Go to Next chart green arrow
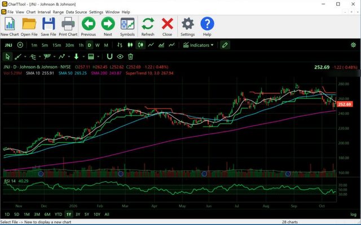 tap(108, 24)
